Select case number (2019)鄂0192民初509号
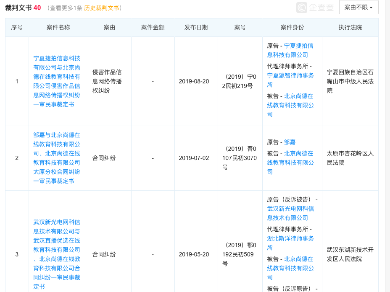The width and height of the screenshot is (390, 292). coord(239,254)
